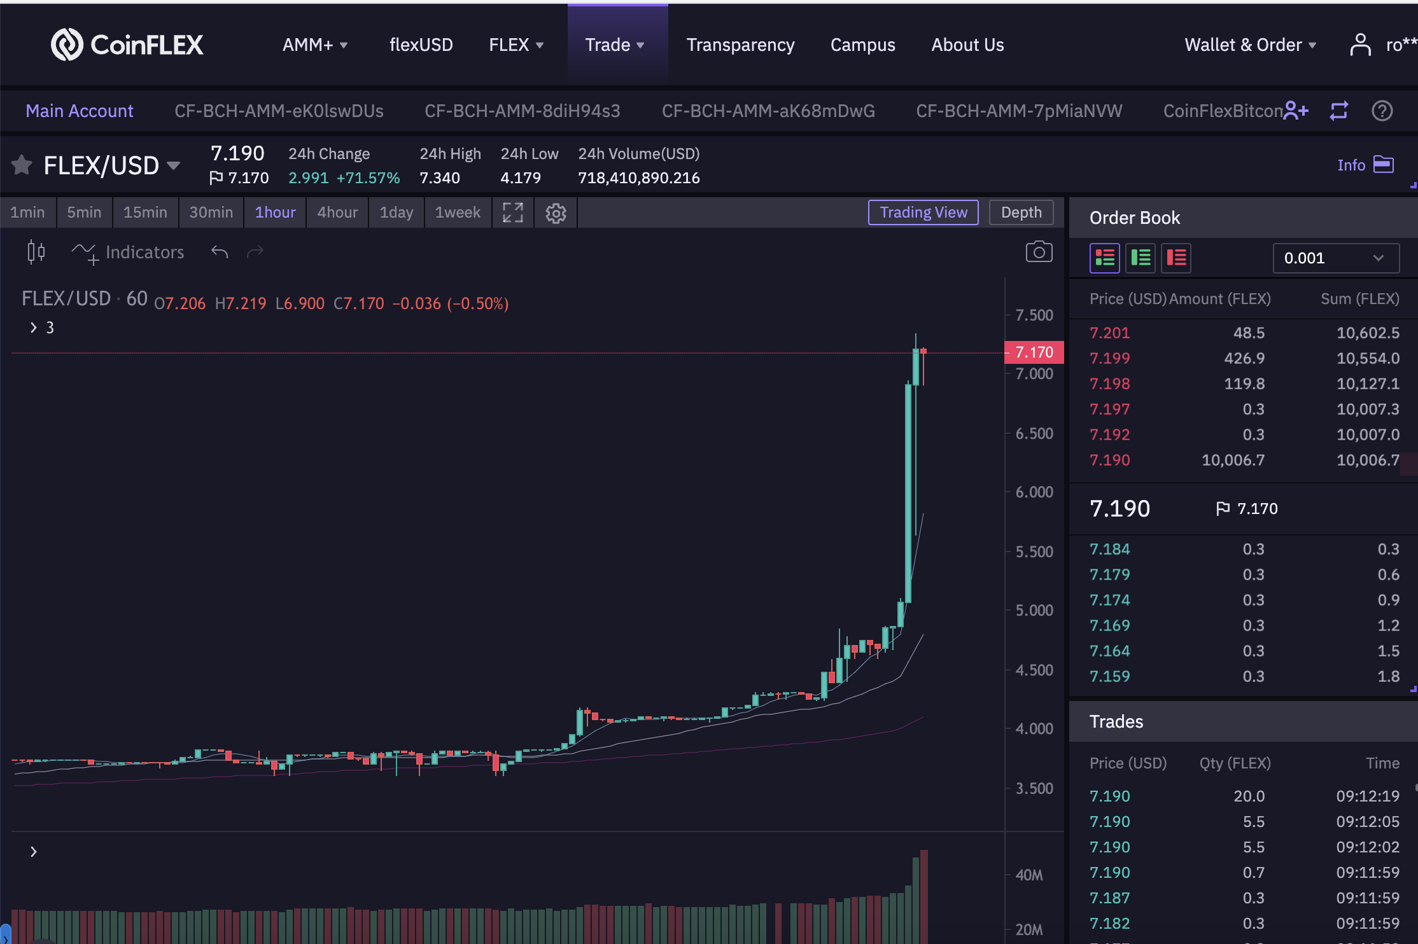This screenshot has width=1418, height=944.
Task: Toggle fullscreen chart icon
Action: [x=512, y=212]
